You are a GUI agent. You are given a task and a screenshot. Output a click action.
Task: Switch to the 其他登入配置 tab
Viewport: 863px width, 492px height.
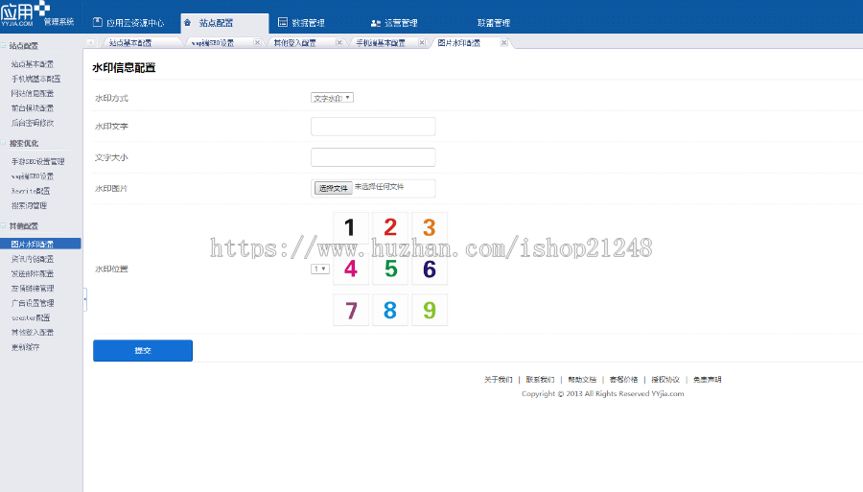[x=295, y=43]
